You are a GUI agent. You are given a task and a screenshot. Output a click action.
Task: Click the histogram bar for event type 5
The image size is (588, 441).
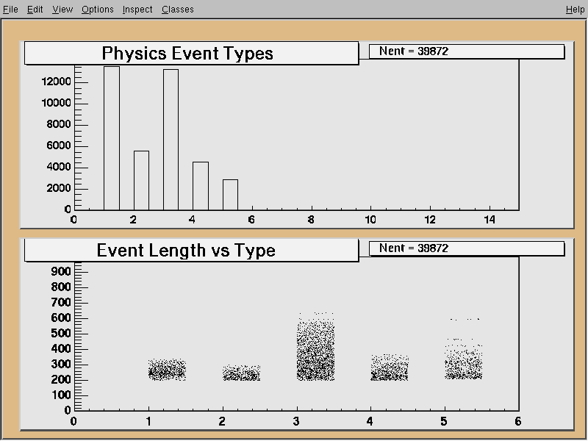pyautogui.click(x=230, y=195)
